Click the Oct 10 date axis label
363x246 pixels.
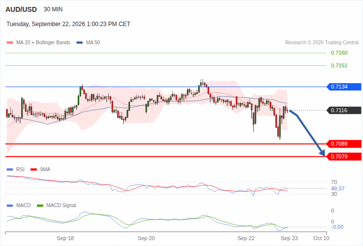(321, 238)
